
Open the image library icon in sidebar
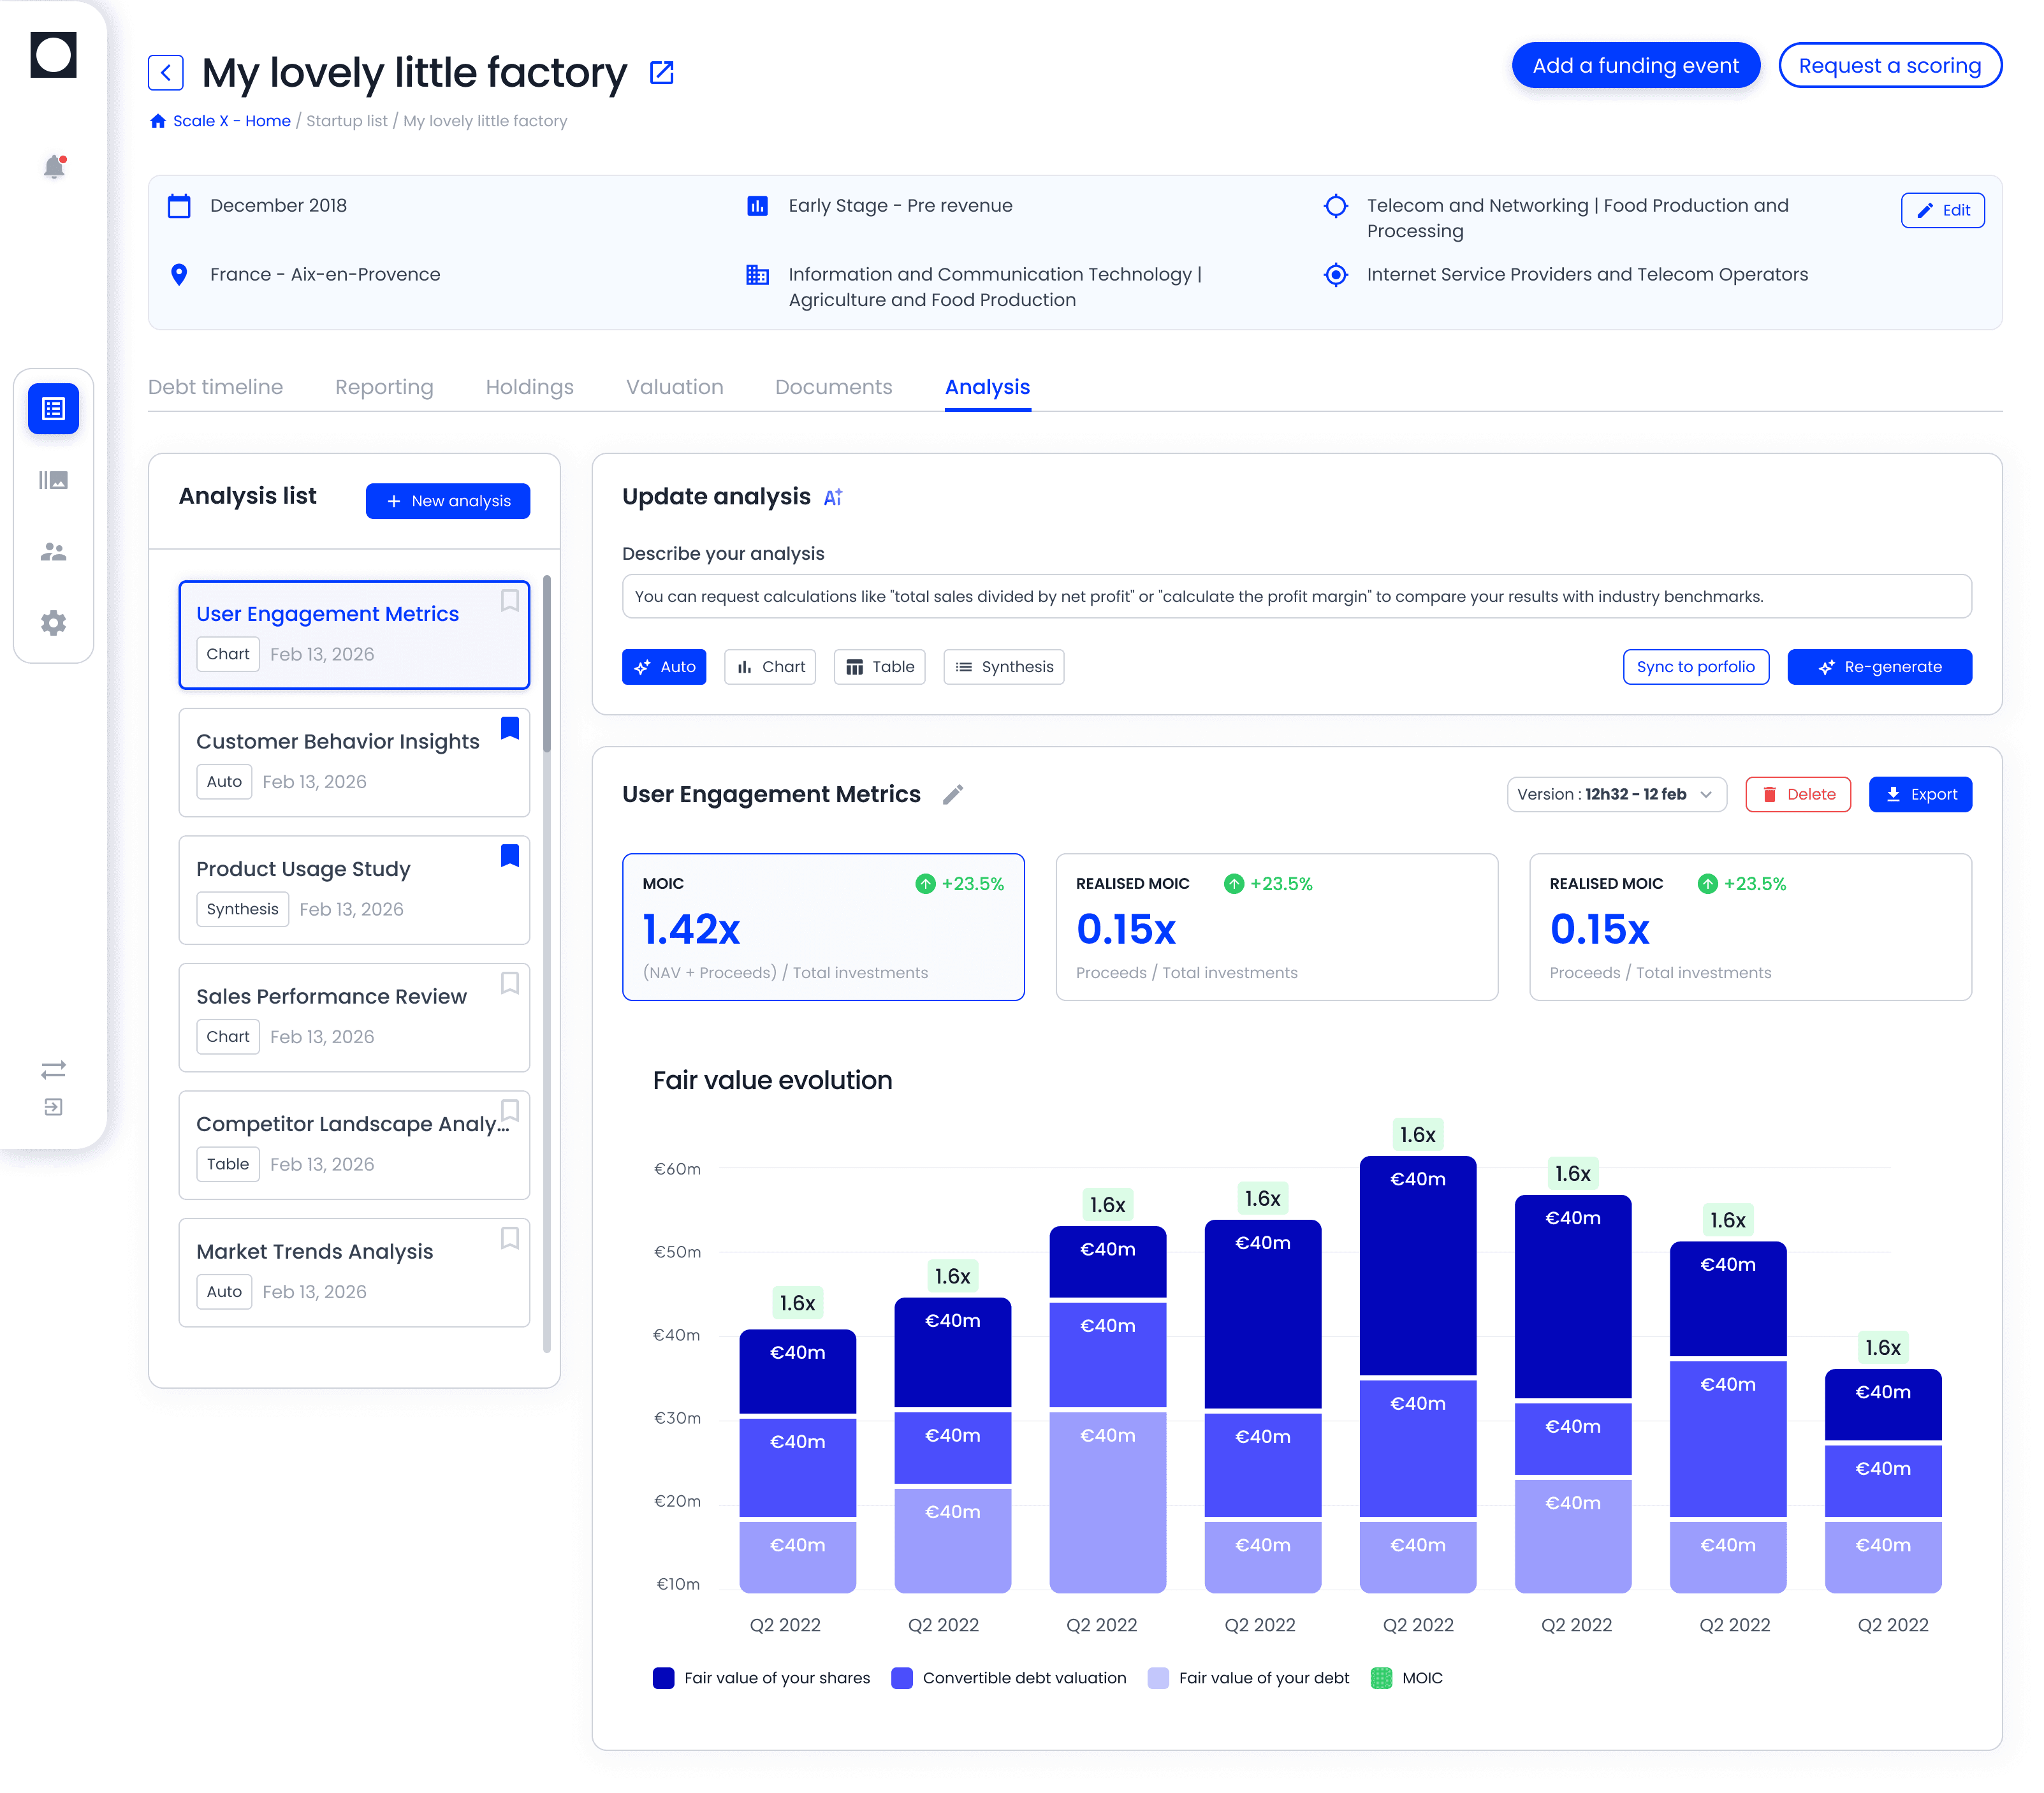tap(54, 481)
